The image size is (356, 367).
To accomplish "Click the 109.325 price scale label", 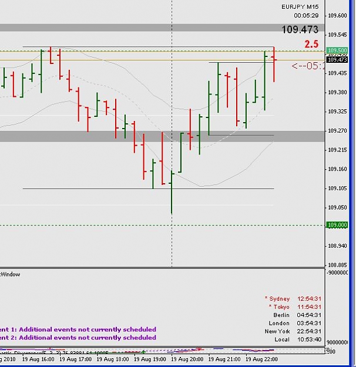I will tap(337, 112).
